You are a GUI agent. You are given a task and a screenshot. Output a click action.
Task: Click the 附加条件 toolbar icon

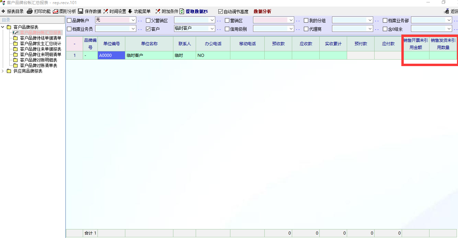(x=158, y=11)
